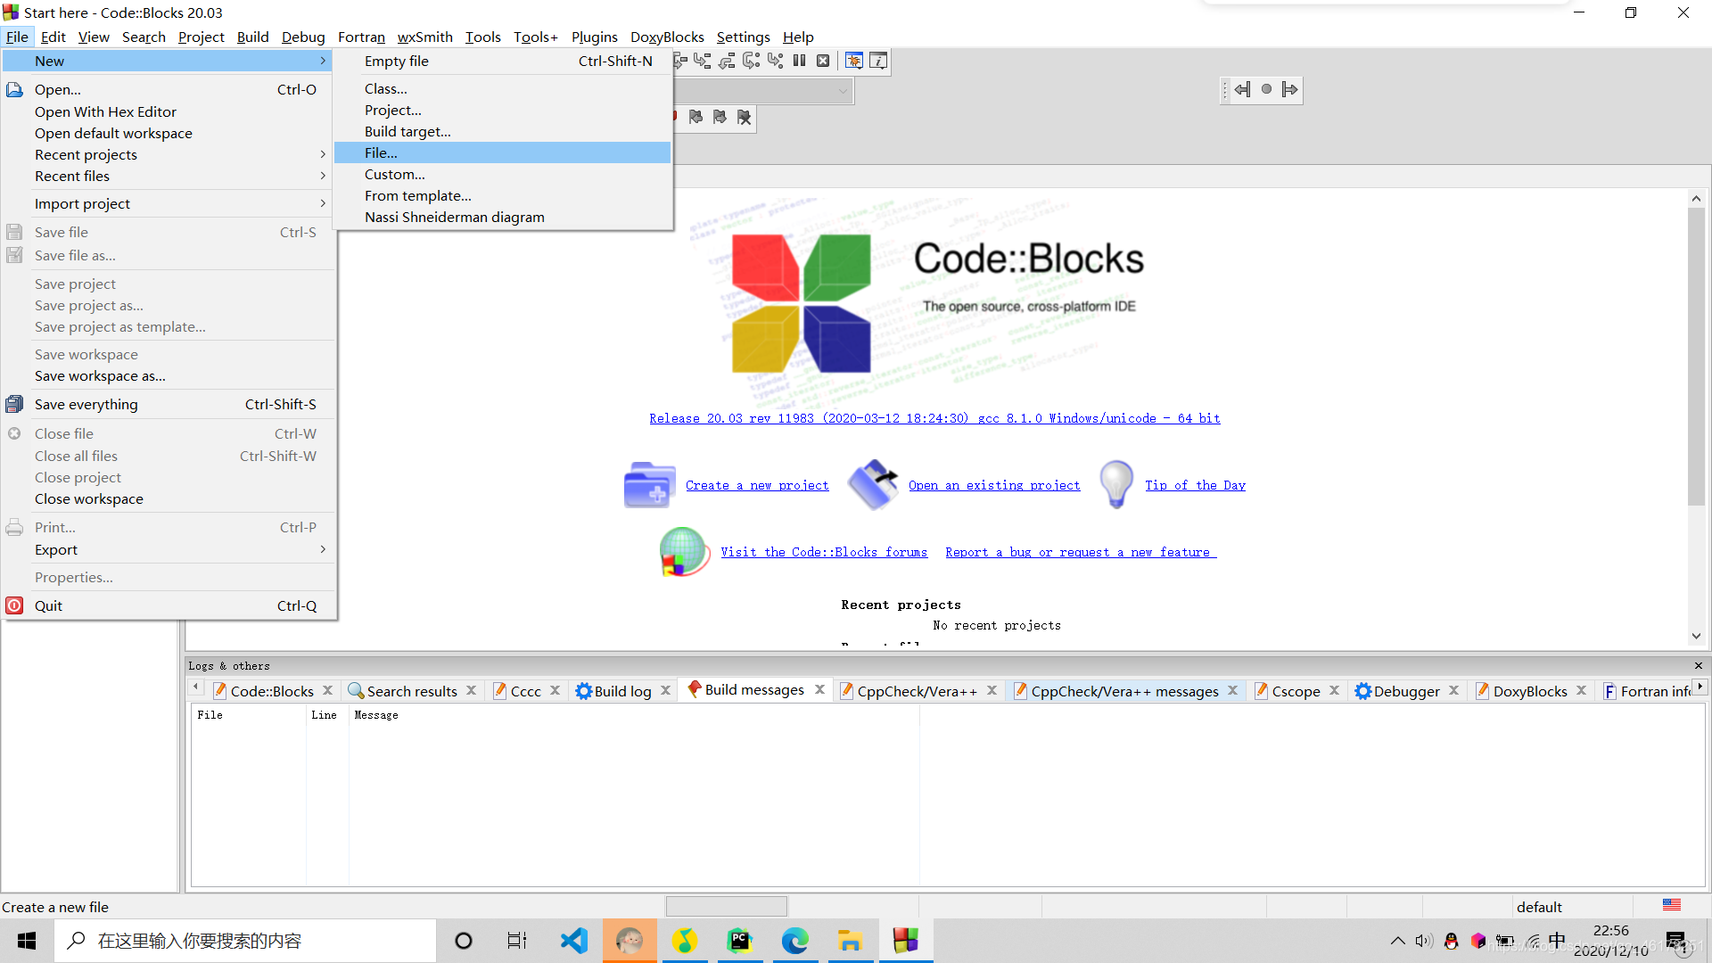This screenshot has width=1712, height=963.
Task: Toggle the Chinese input method indicator
Action: [1557, 941]
